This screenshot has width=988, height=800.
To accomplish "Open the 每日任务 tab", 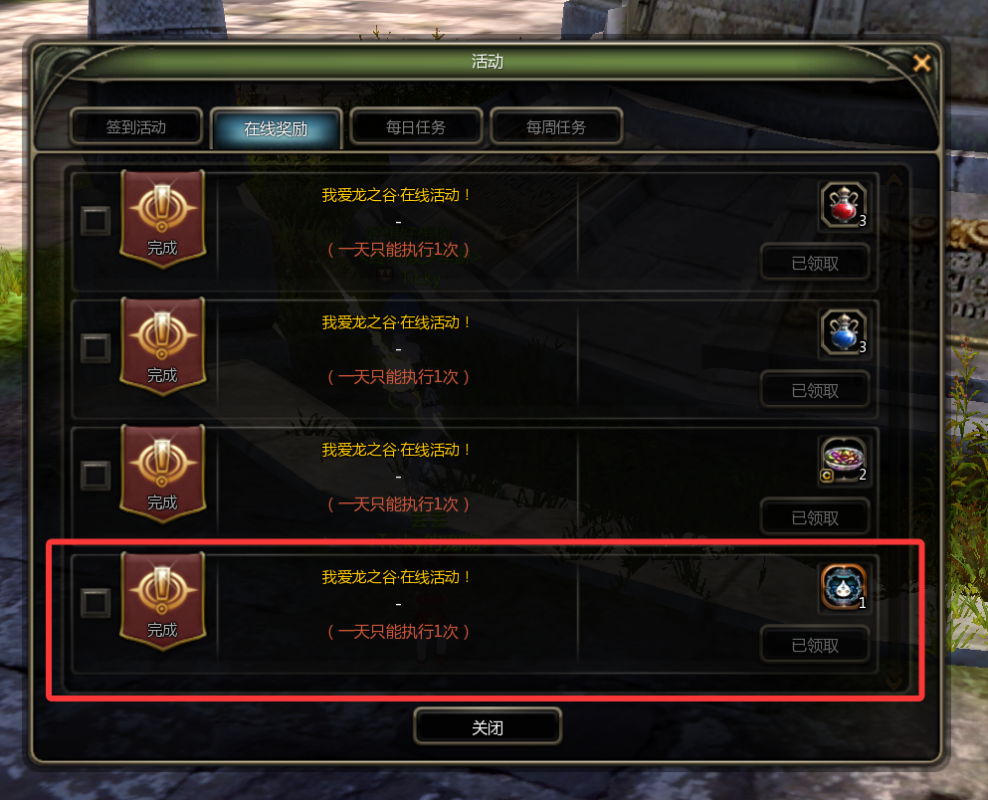I will [416, 127].
